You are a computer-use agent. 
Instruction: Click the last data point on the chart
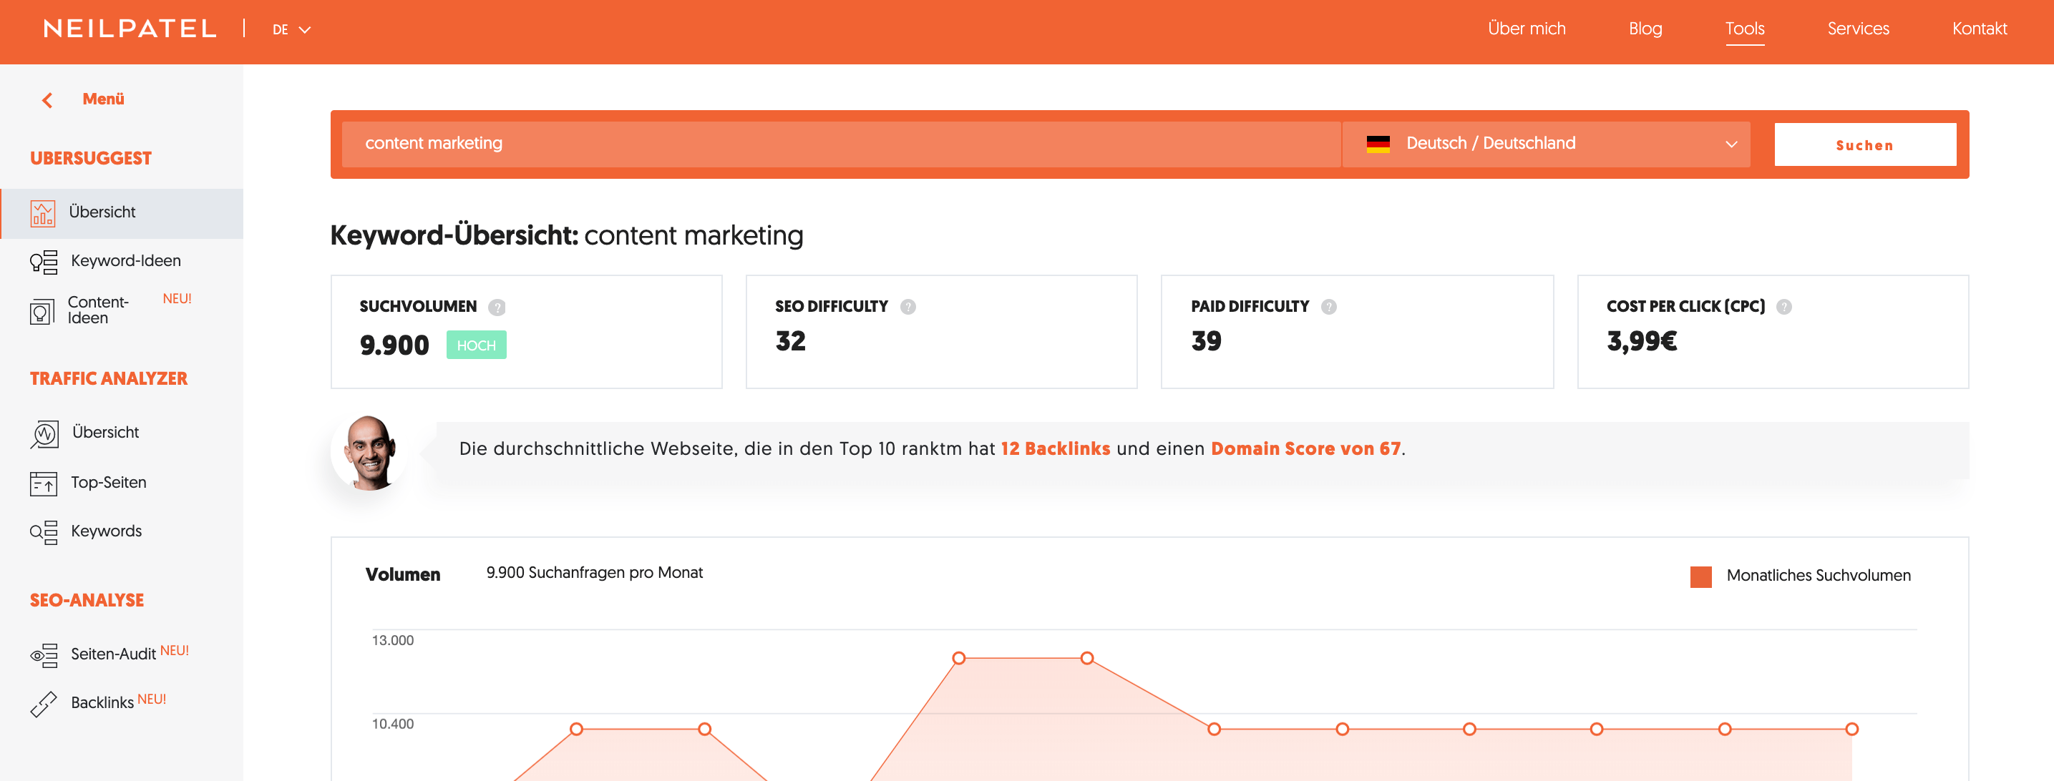[x=1851, y=730]
